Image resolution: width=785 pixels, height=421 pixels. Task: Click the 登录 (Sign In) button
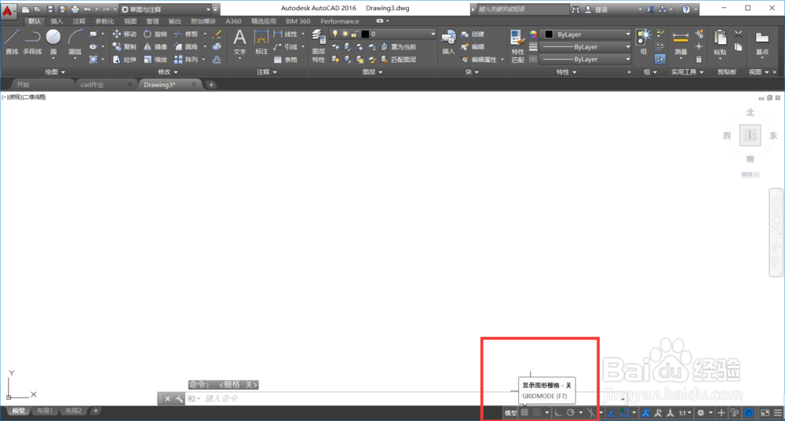pos(596,9)
